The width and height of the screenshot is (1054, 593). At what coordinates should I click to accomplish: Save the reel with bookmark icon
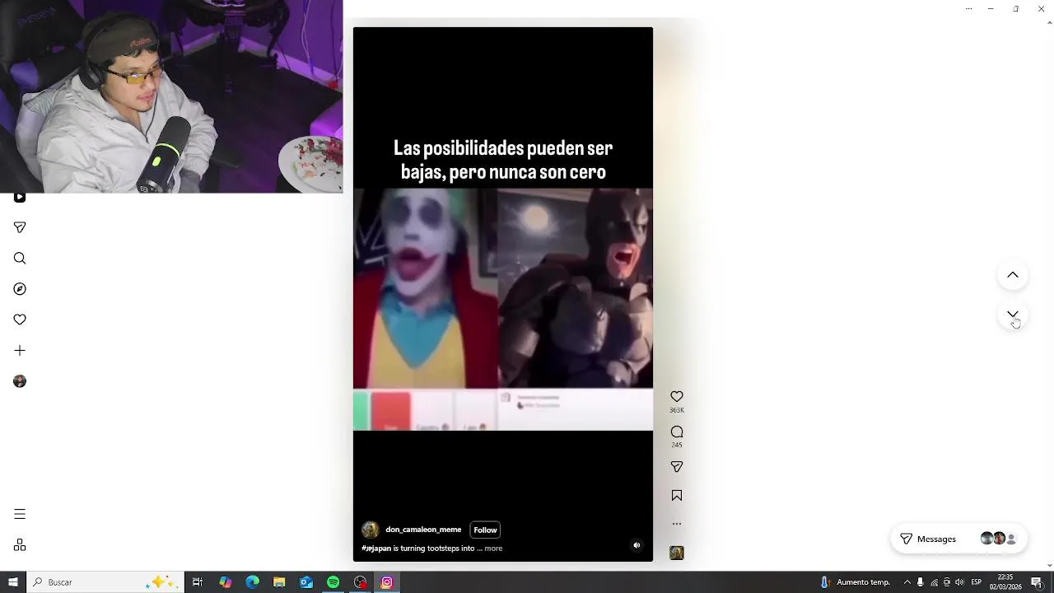[x=677, y=495]
